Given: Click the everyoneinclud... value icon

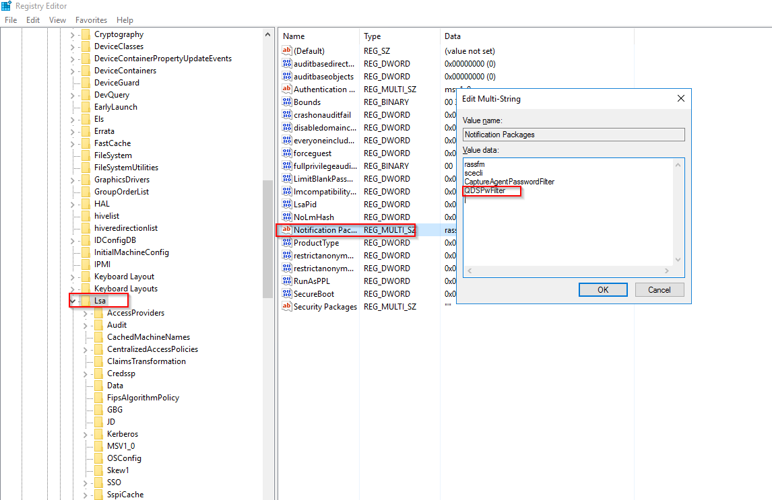Looking at the screenshot, I should (x=286, y=140).
